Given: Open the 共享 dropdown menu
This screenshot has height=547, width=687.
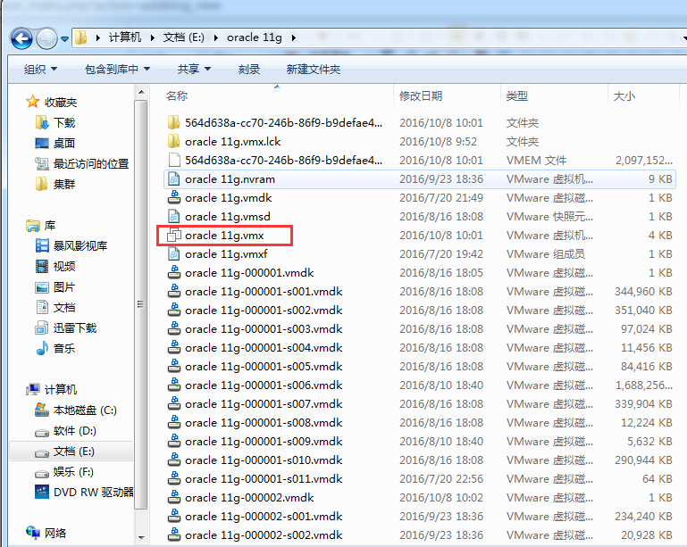Looking at the screenshot, I should click(194, 69).
